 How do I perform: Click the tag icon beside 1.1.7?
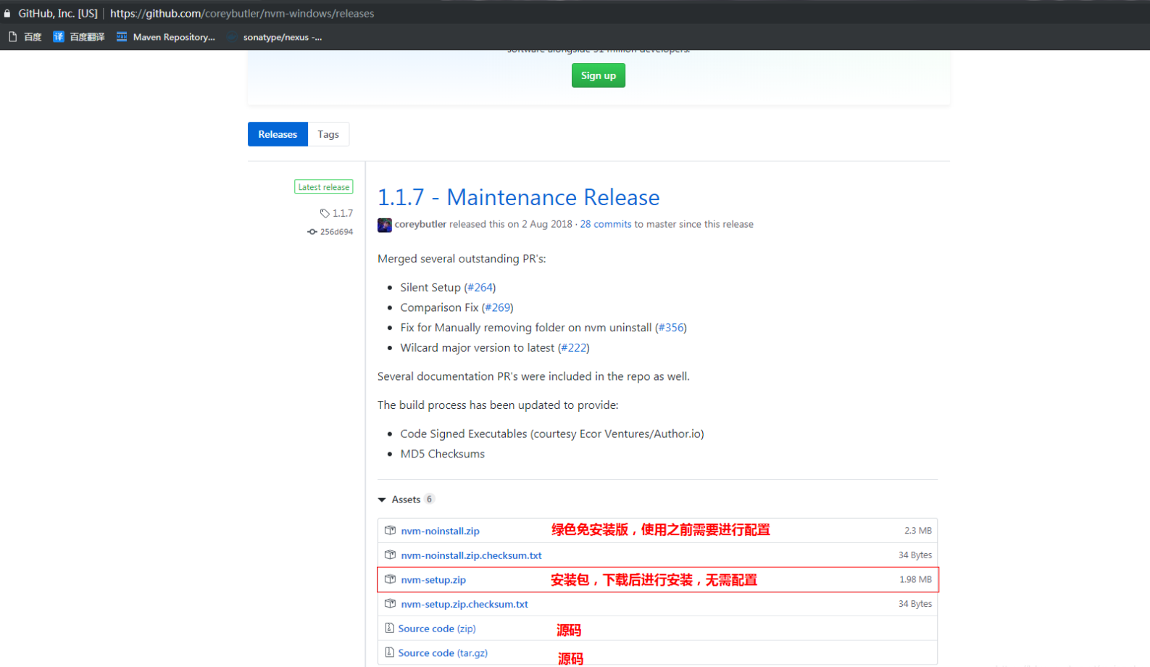point(325,213)
